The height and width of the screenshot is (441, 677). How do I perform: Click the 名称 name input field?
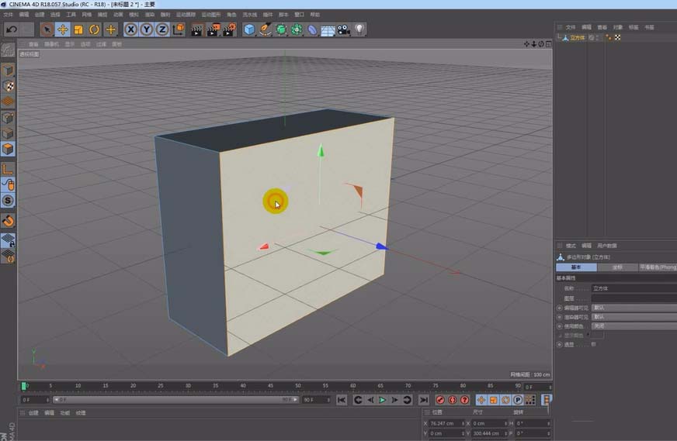point(633,288)
